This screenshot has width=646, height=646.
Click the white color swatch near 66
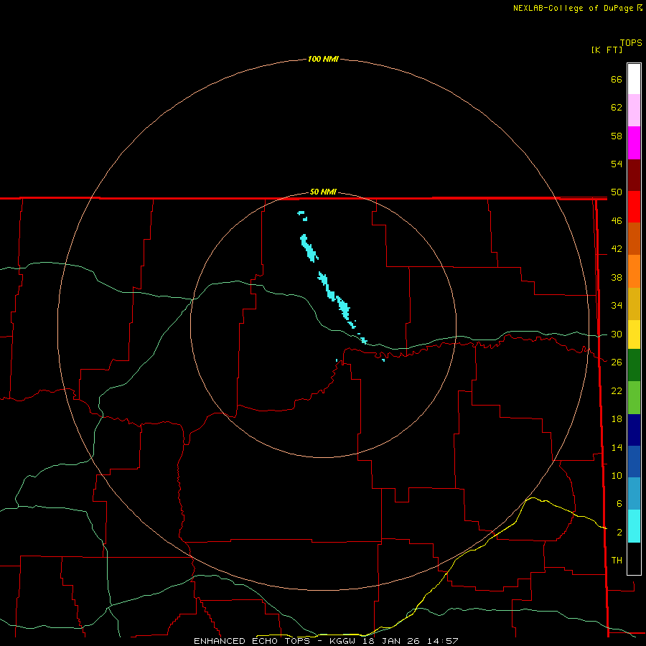[634, 79]
